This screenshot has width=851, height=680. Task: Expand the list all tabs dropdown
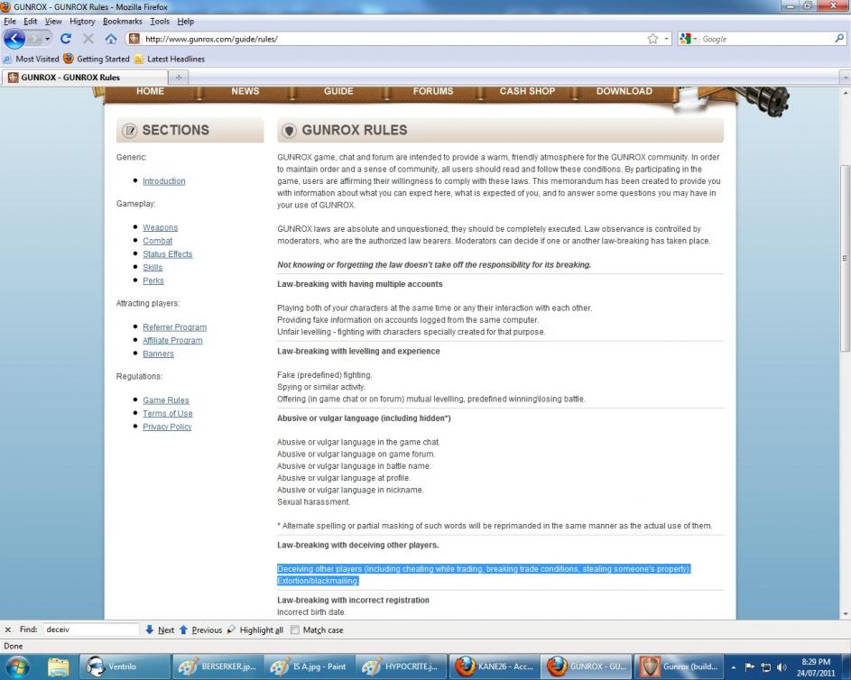coord(845,78)
